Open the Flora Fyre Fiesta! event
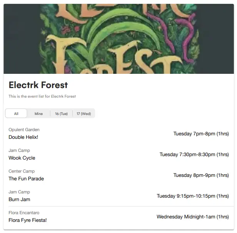237x233 pixels. [28, 220]
